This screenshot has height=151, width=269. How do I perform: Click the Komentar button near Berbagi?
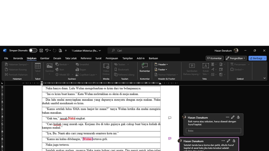[x=215, y=58]
